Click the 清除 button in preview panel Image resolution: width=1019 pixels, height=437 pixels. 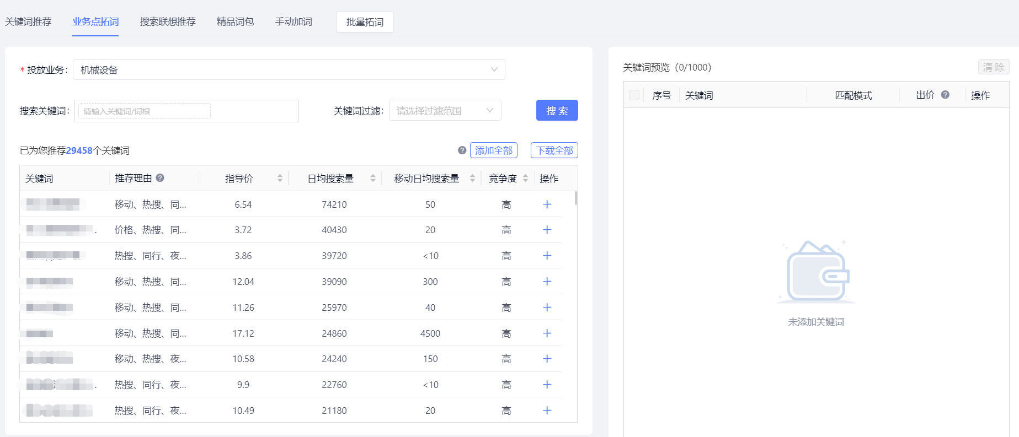(x=994, y=67)
